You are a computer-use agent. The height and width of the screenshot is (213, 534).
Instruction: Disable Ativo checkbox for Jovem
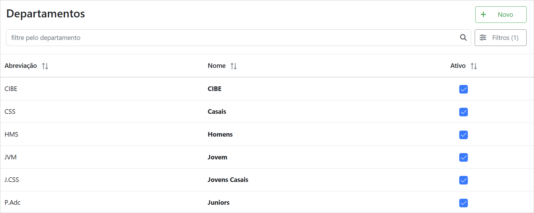tap(464, 157)
